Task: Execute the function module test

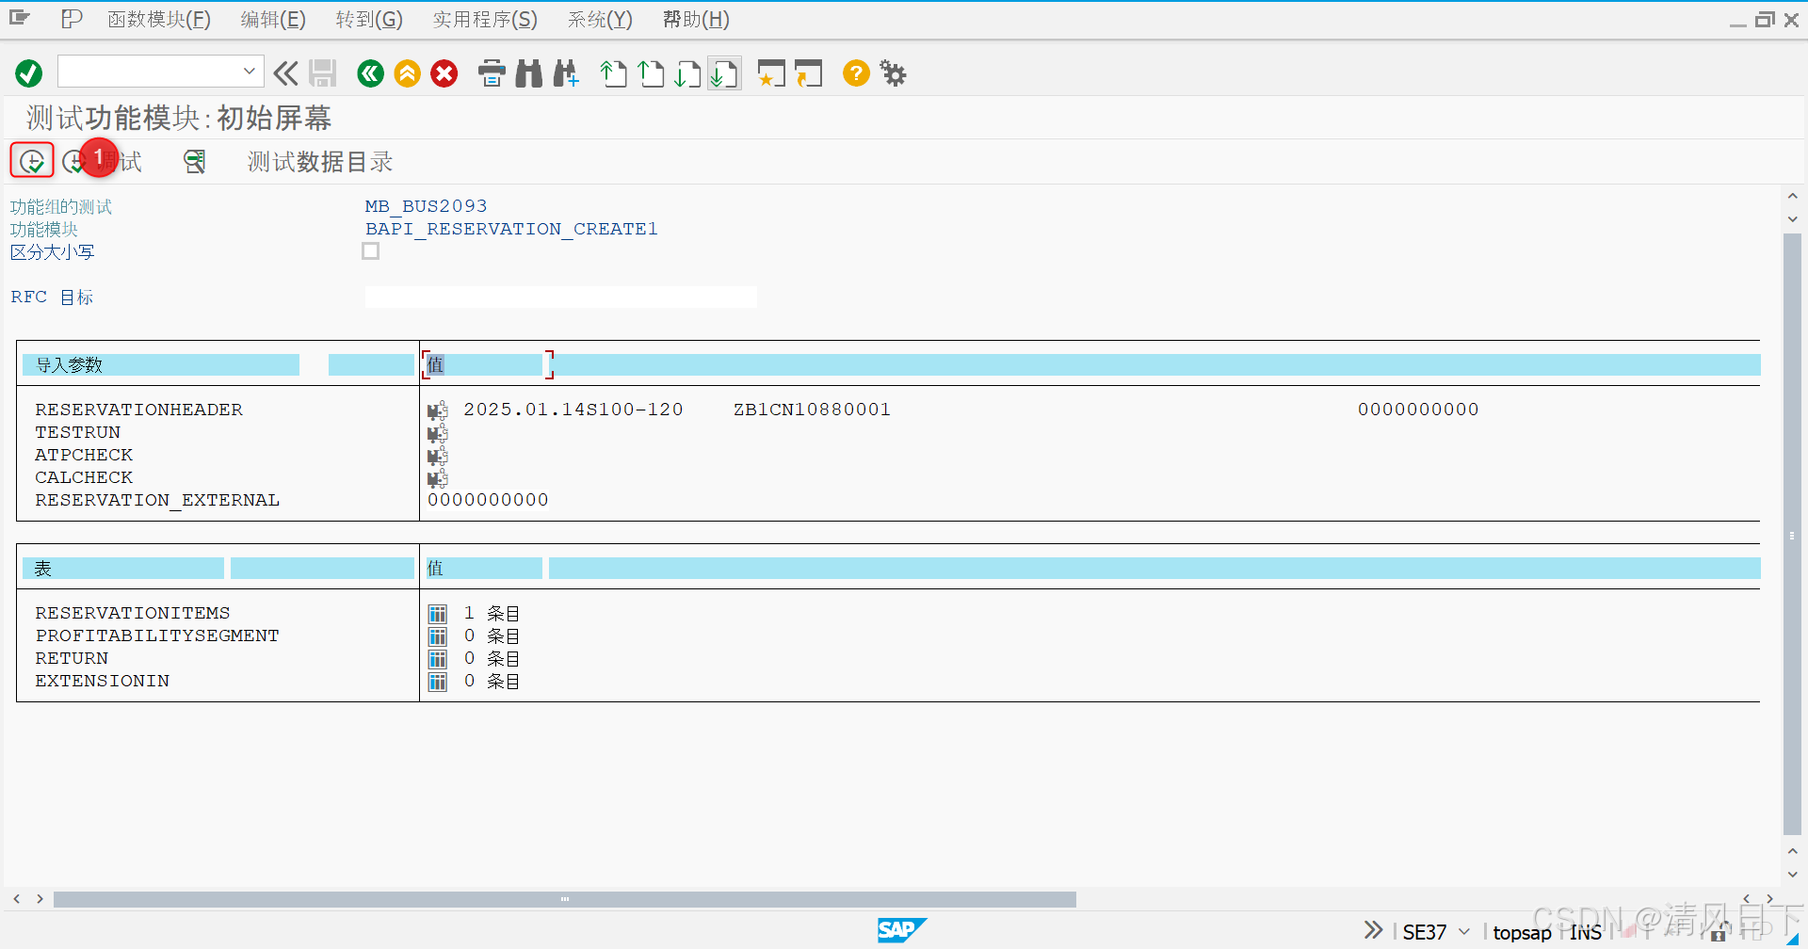Action: (31, 160)
